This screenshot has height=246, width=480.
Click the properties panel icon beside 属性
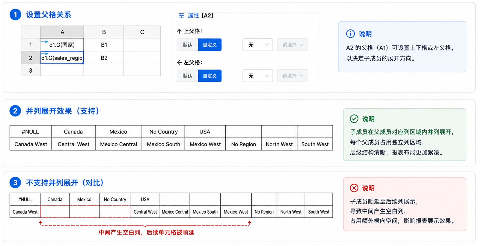[181, 15]
